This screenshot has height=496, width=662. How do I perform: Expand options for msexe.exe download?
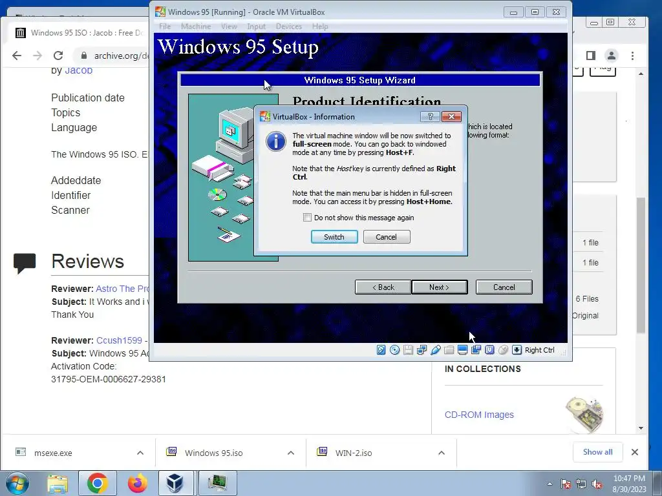(x=140, y=453)
